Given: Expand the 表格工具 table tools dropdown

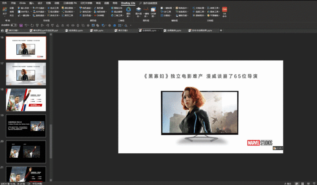Looking at the screenshot, I should click(219, 8).
